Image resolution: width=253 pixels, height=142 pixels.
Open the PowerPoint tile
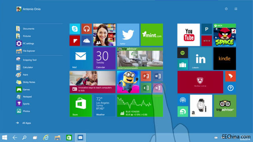(x=146, y=76)
